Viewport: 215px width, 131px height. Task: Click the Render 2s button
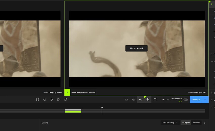pos(196,100)
